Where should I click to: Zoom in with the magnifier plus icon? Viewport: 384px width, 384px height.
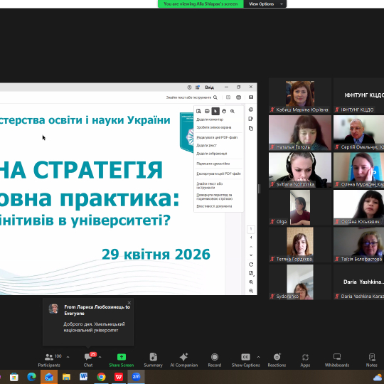point(251,282)
